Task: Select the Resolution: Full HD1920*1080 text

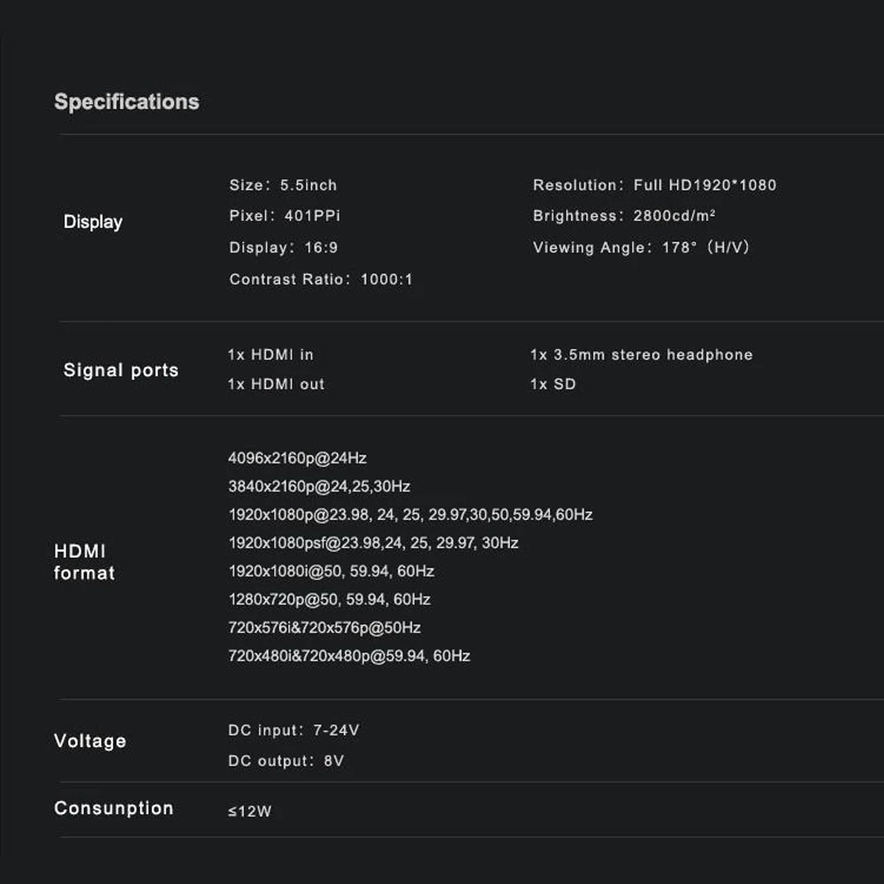Action: [x=654, y=185]
